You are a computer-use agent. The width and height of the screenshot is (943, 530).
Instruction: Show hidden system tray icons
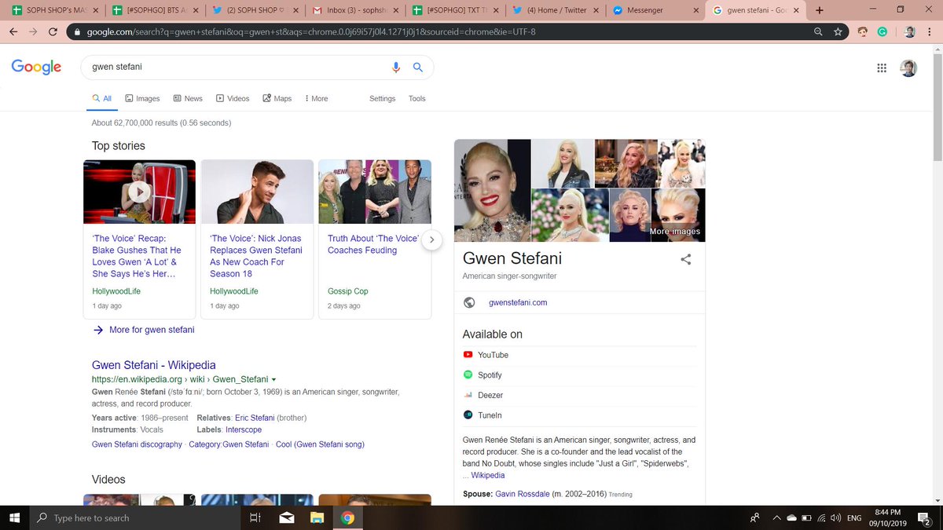776,518
